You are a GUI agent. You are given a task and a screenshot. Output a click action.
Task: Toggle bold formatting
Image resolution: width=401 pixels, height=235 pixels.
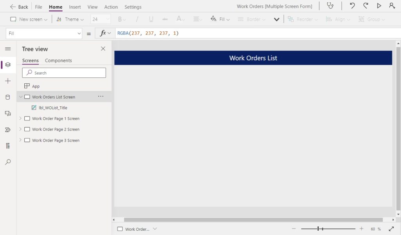pyautogui.click(x=120, y=19)
